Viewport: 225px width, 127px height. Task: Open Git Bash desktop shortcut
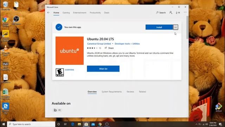coord(219,107)
